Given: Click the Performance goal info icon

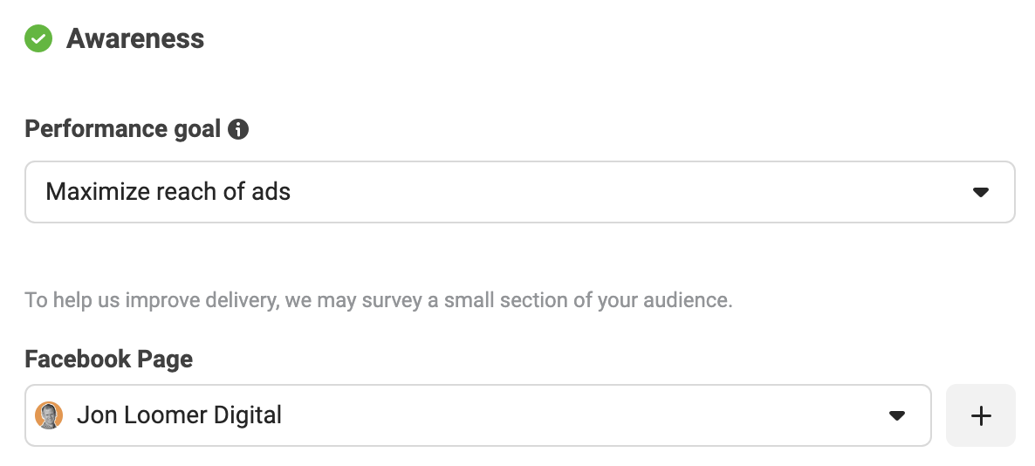Looking at the screenshot, I should [238, 129].
